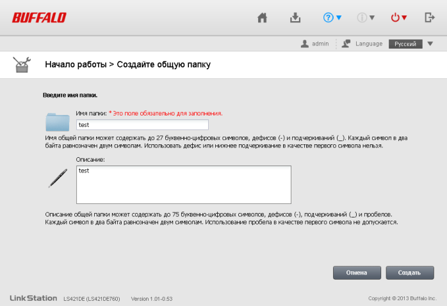Click the Отмена button
Image resolution: width=447 pixels, height=306 pixels.
[x=357, y=273]
